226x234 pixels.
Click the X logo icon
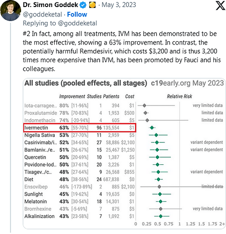click(x=220, y=6)
